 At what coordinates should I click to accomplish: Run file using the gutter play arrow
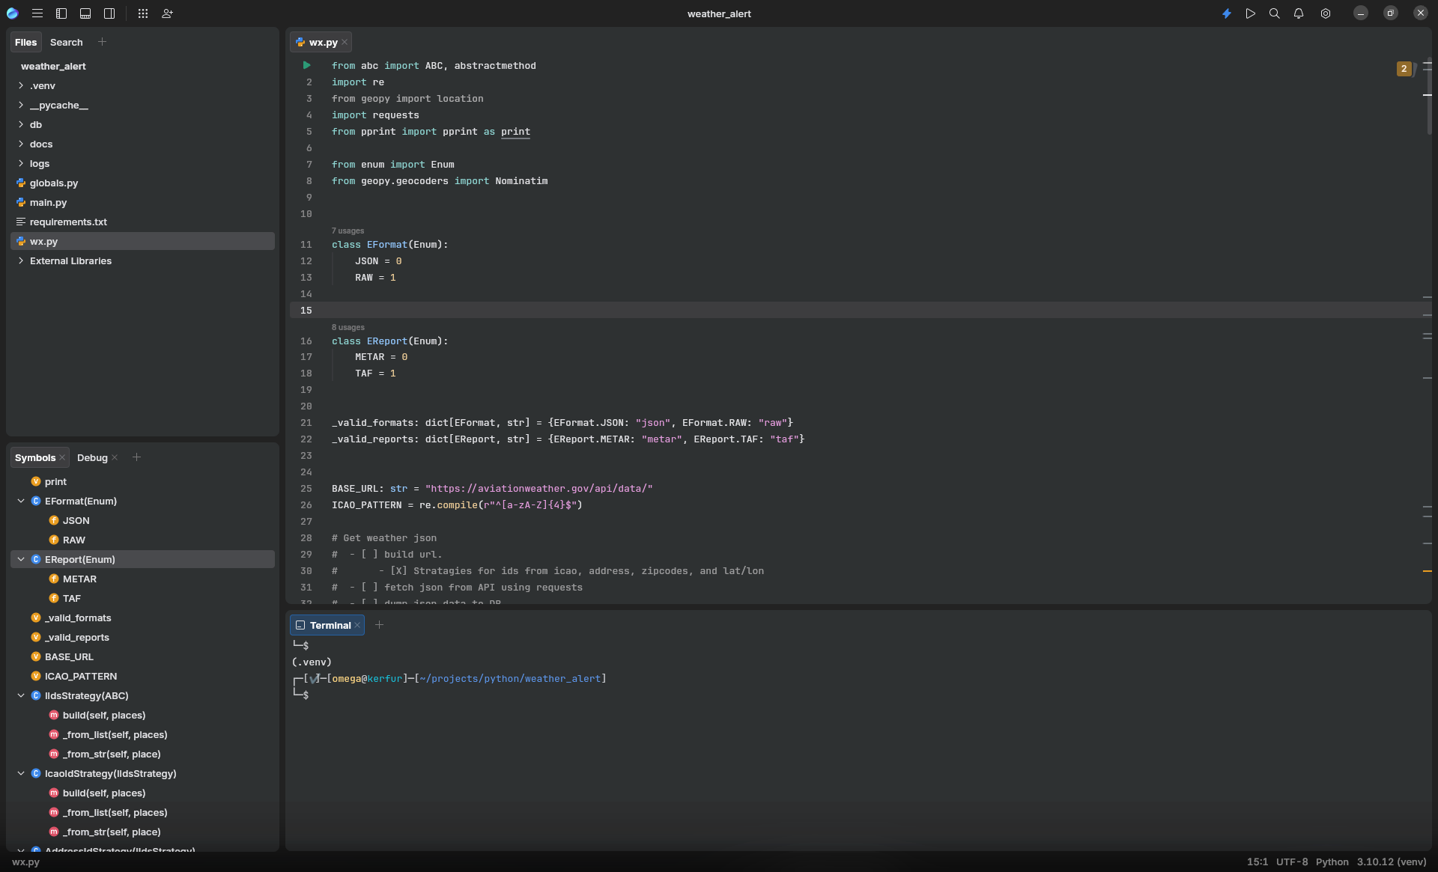tap(306, 66)
